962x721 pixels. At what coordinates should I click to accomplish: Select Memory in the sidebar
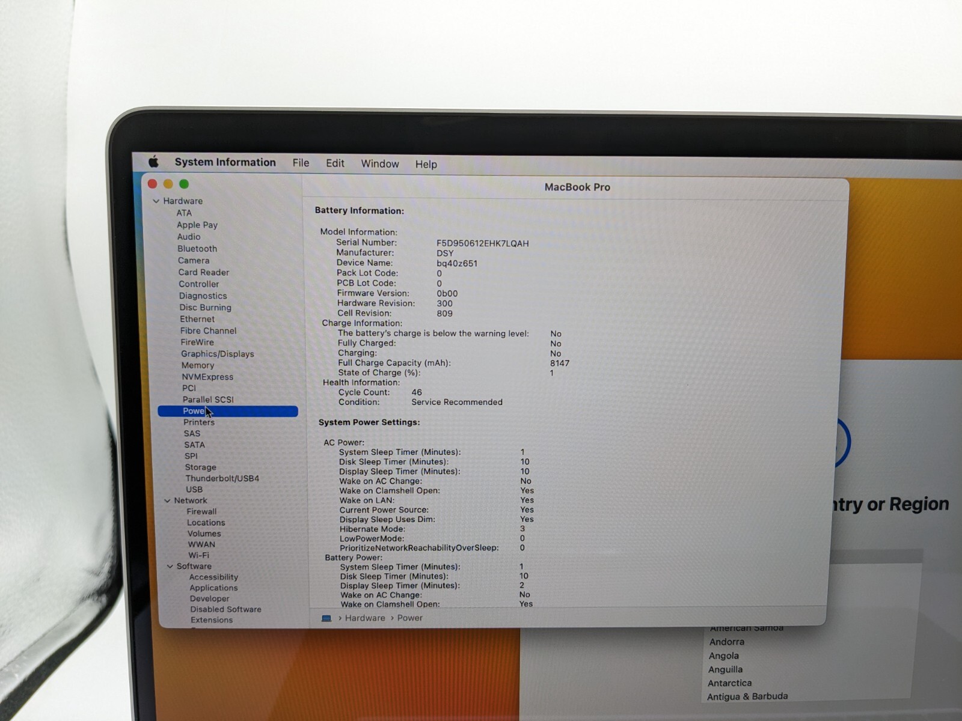198,365
